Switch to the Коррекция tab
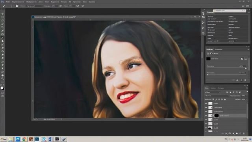Viewport: 252px width, 142px height. click(x=219, y=49)
